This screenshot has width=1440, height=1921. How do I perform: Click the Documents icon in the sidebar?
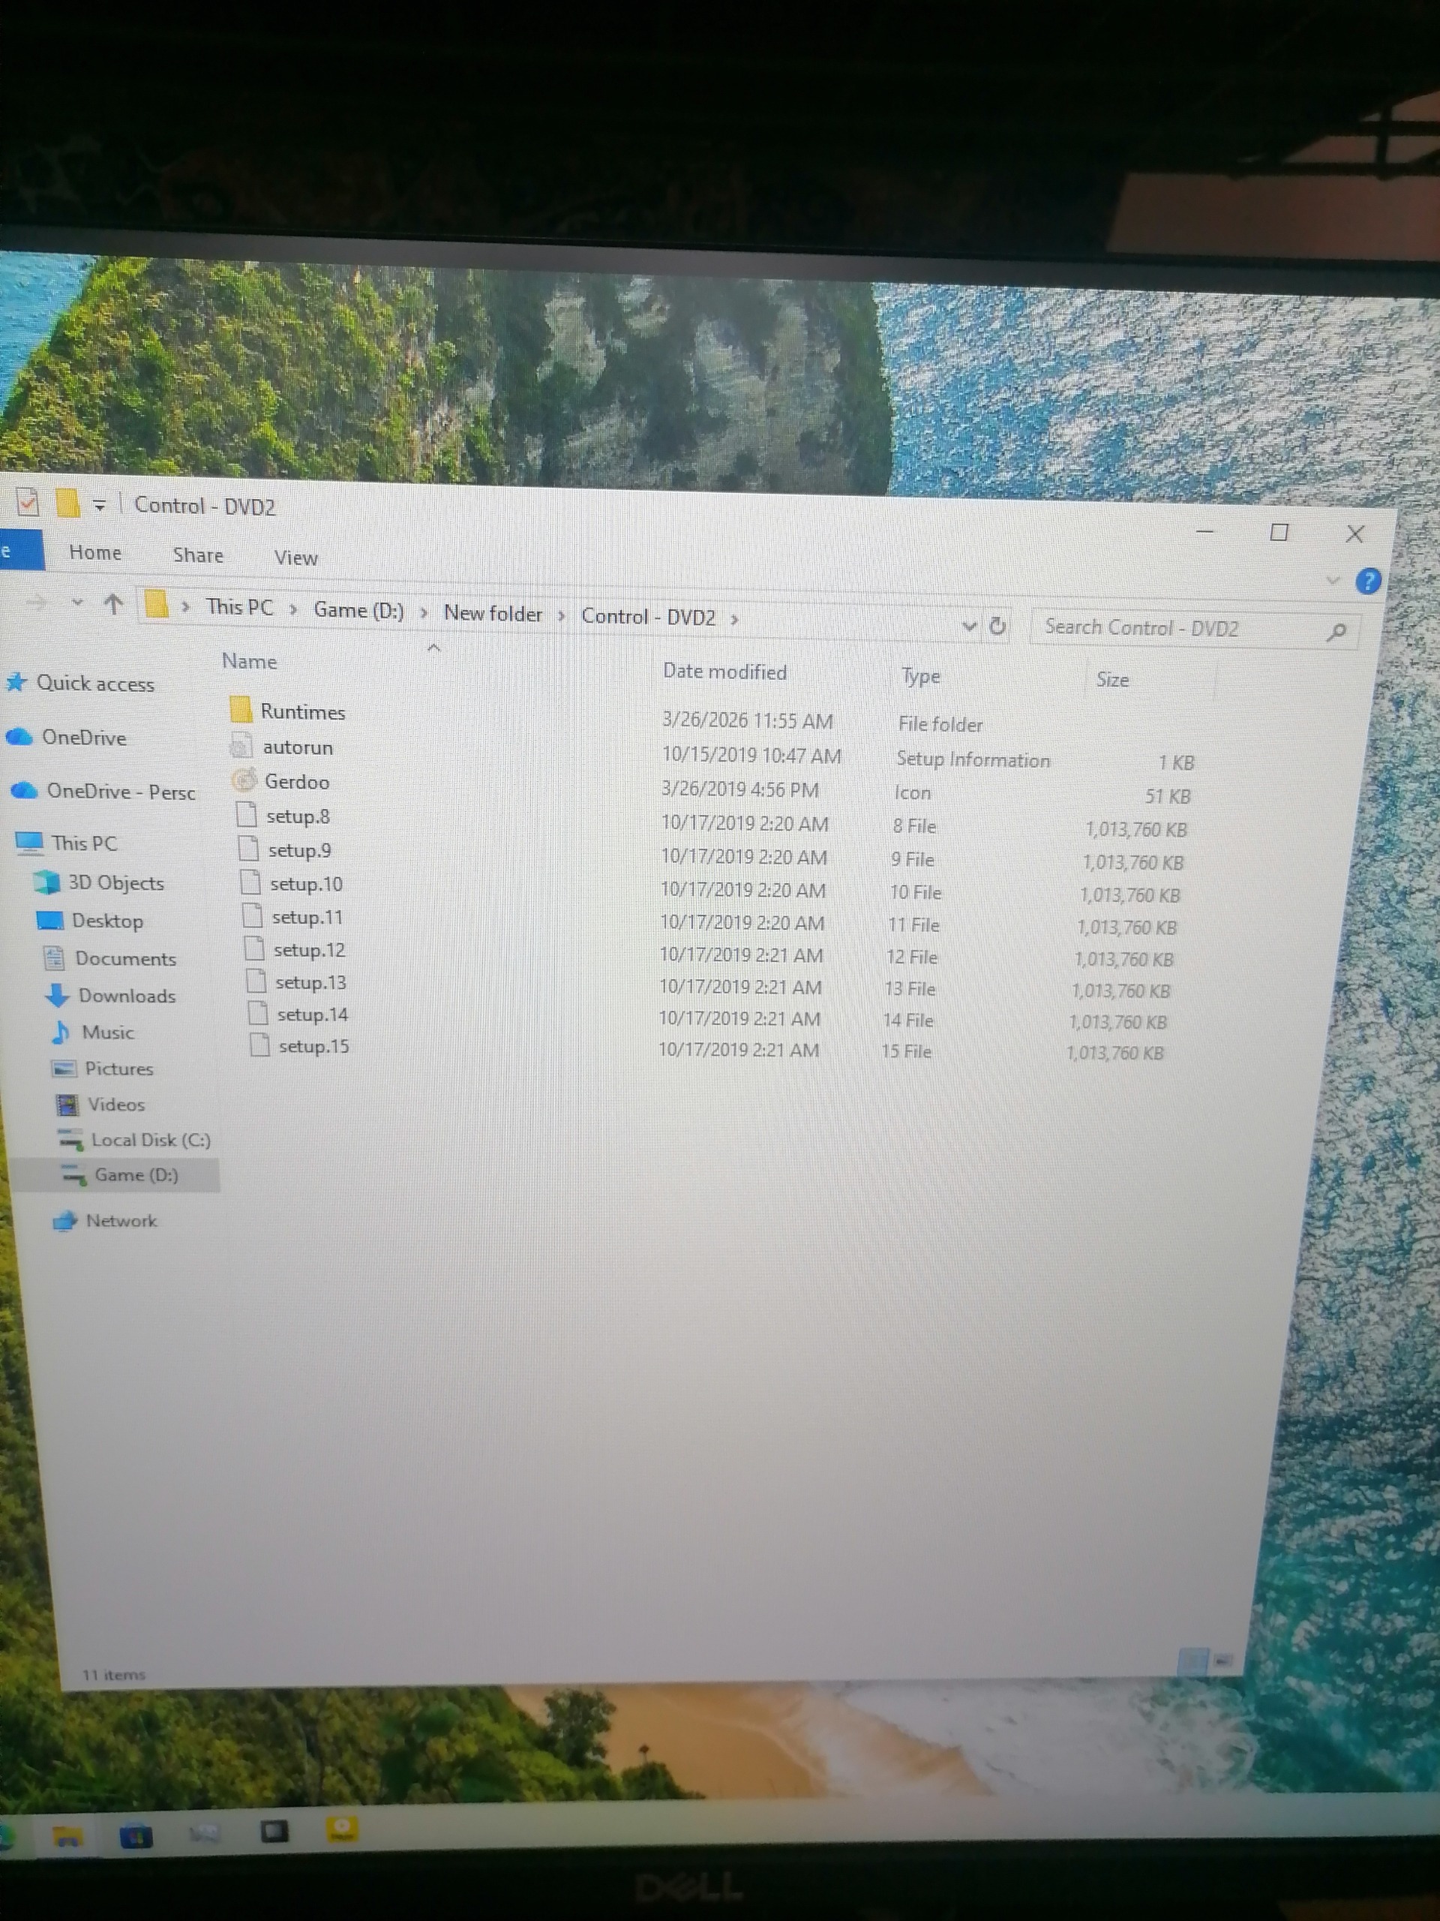[54, 958]
